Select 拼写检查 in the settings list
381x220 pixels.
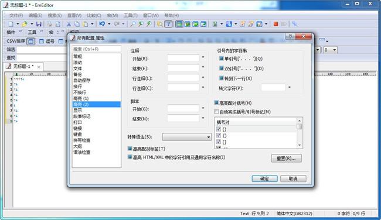tap(97, 140)
